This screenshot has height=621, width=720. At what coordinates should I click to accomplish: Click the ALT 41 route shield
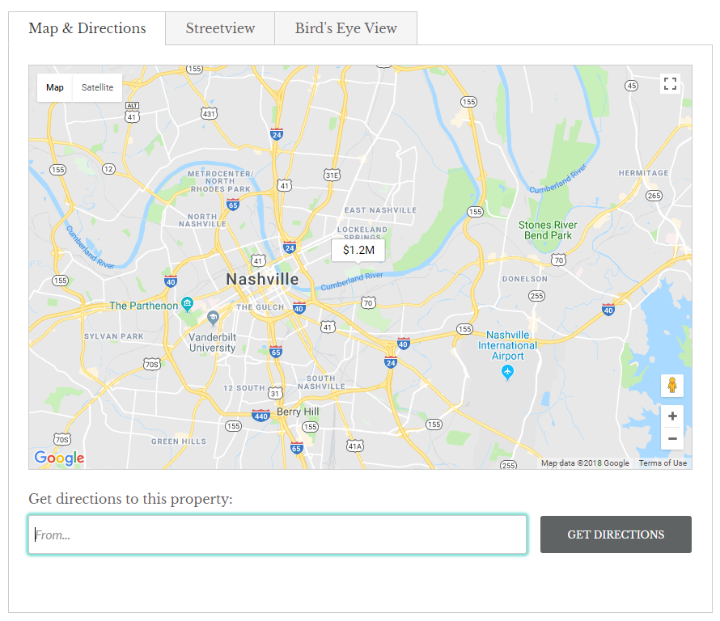pos(132,113)
